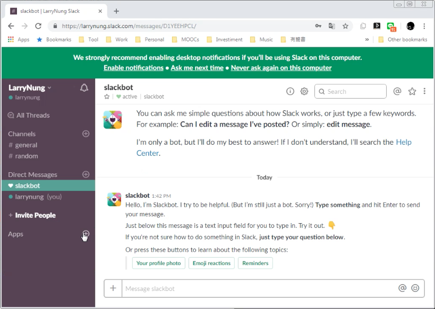This screenshot has width=435, height=309.
Task: Expand LarryNung workspace menu
Action: pyautogui.click(x=30, y=88)
